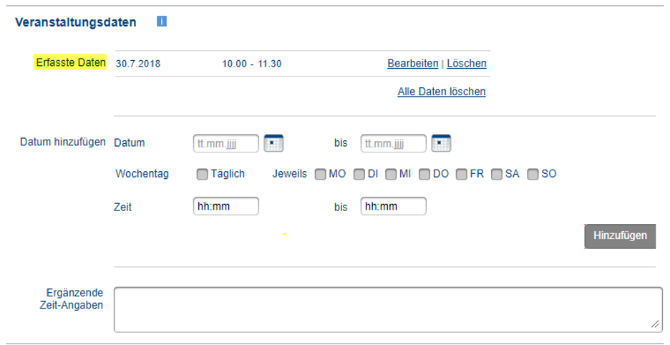Check the DO weekday box
The image size is (670, 345).
coord(424,174)
